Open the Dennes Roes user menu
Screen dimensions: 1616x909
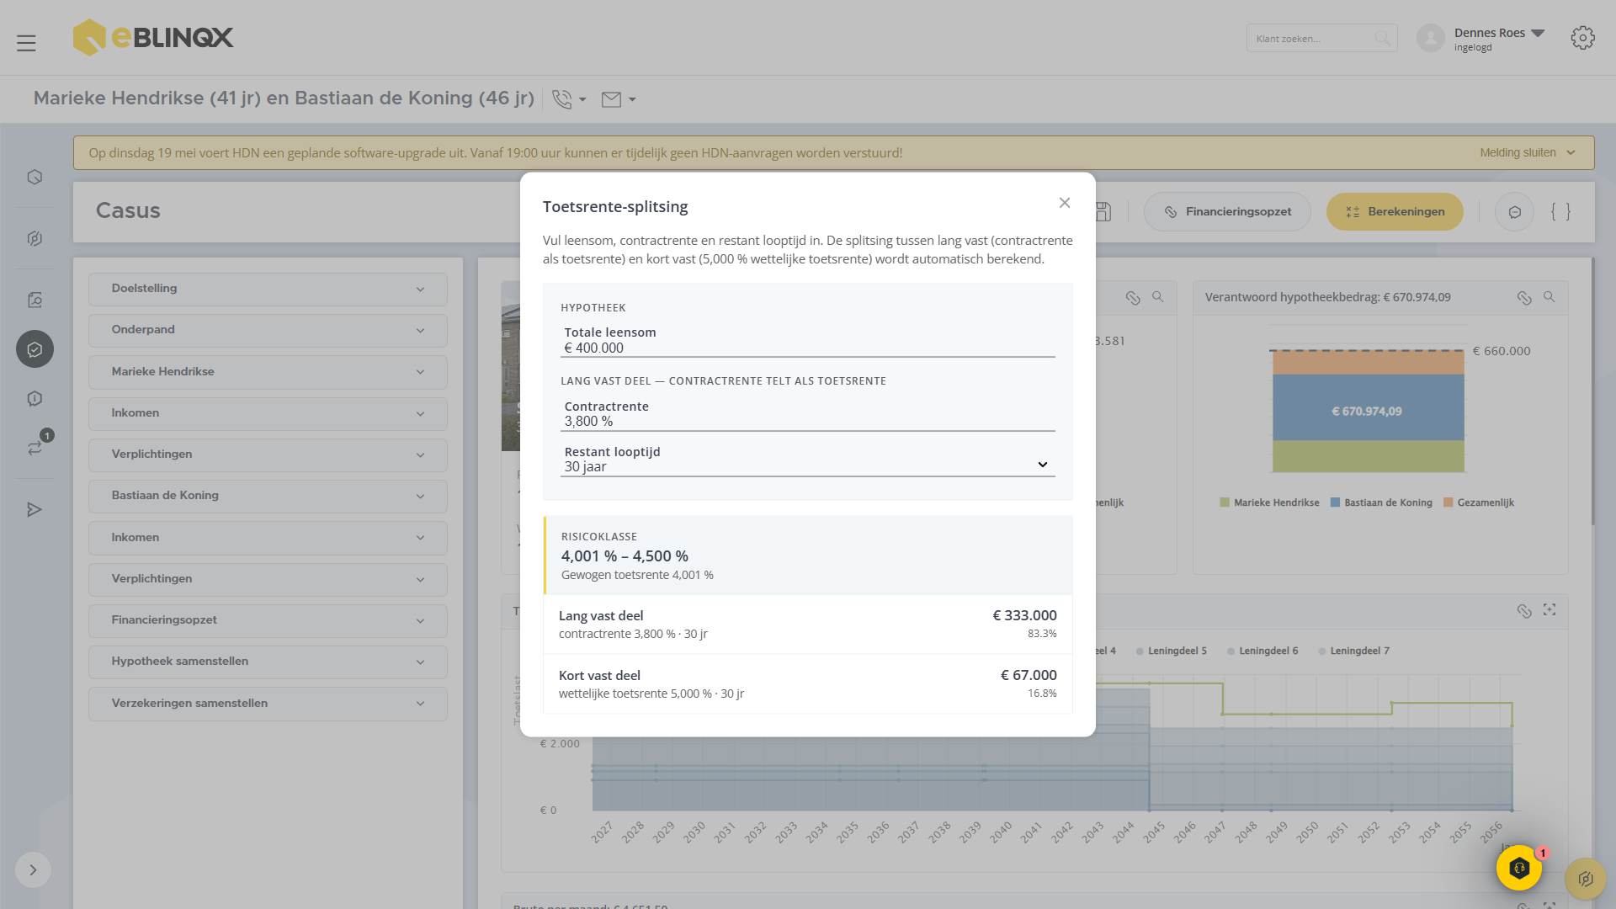[1498, 39]
